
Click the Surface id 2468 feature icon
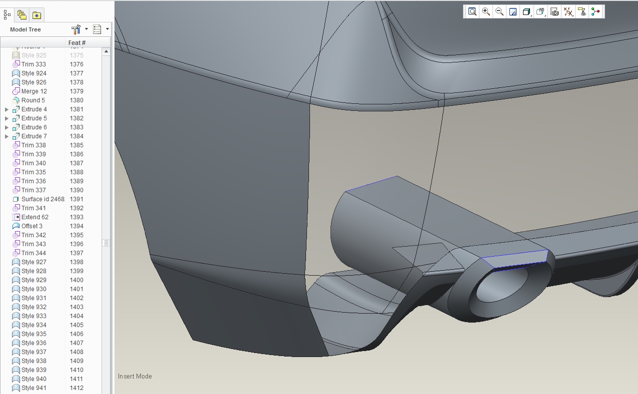point(16,199)
